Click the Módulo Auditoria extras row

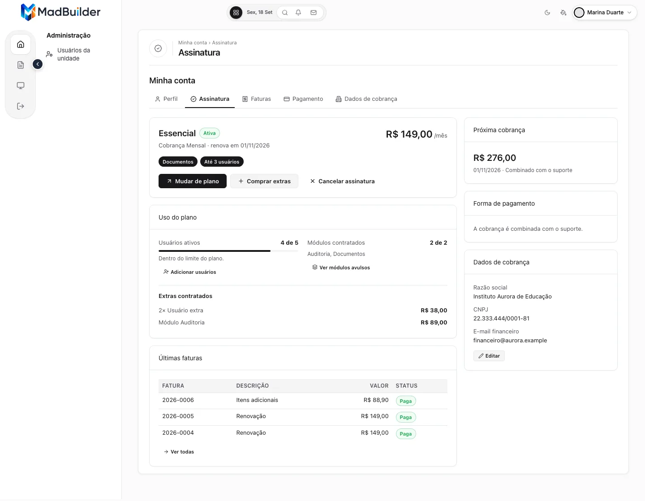tap(303, 323)
